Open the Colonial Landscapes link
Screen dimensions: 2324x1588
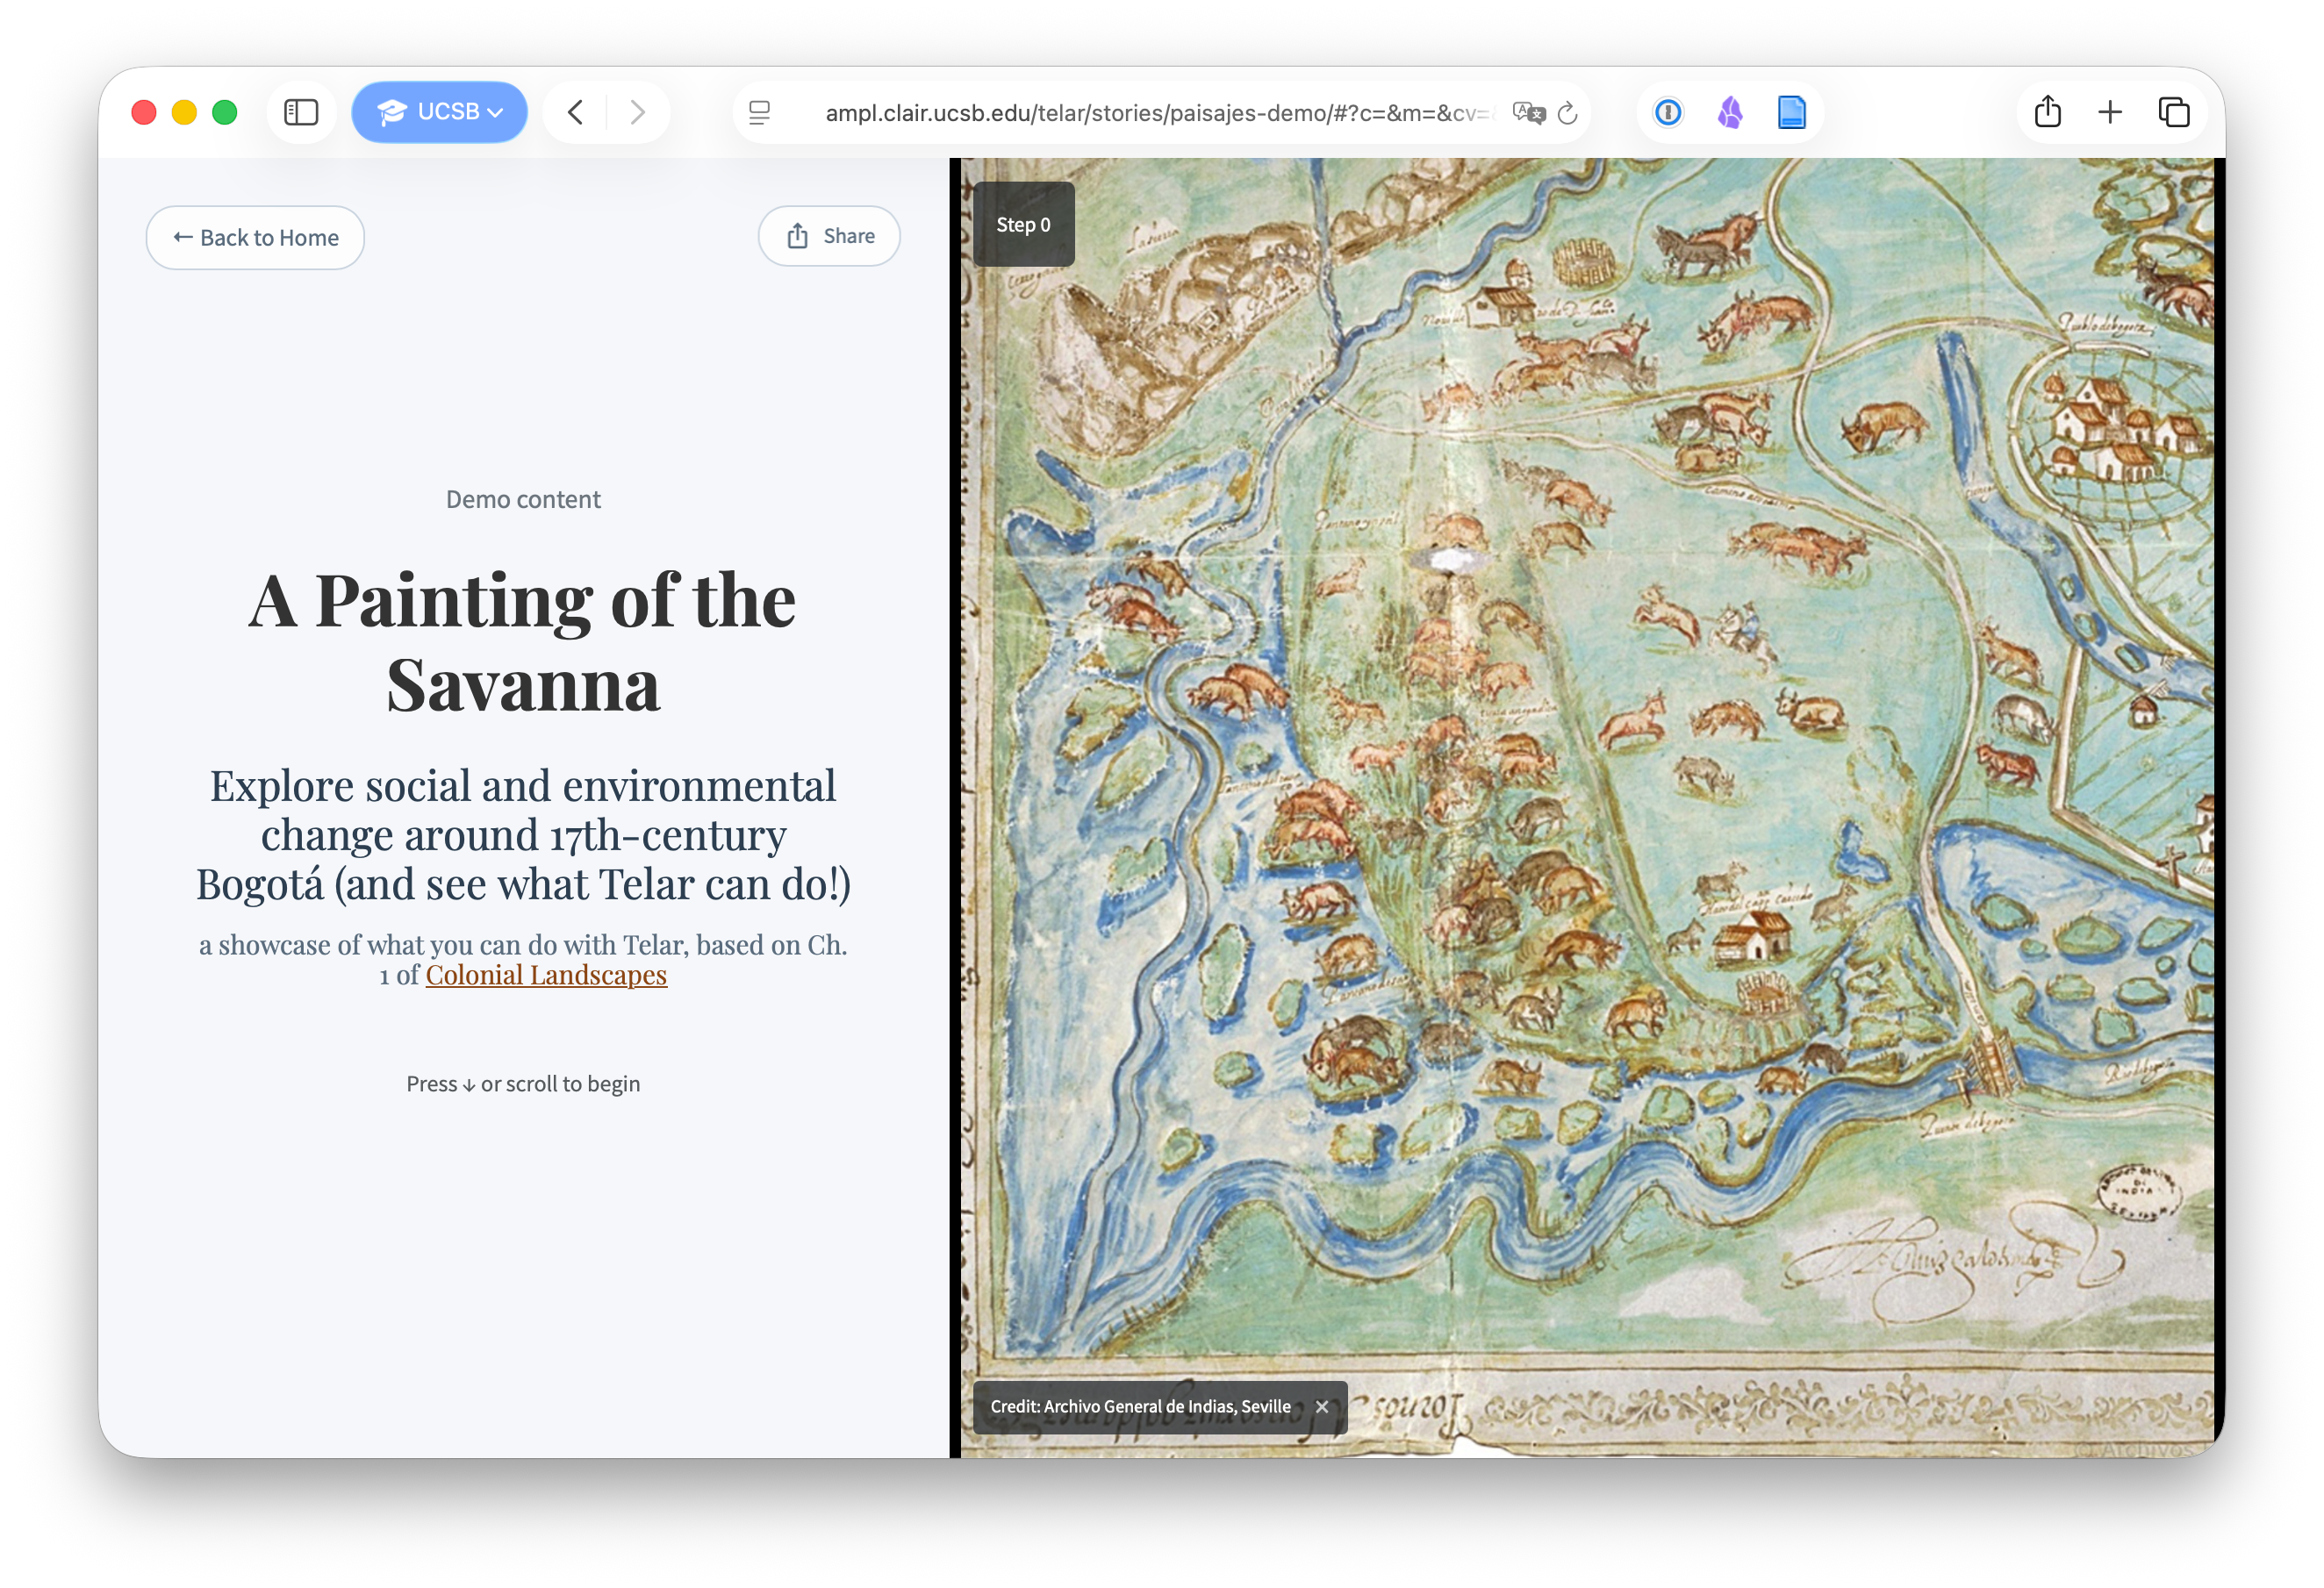[546, 975]
